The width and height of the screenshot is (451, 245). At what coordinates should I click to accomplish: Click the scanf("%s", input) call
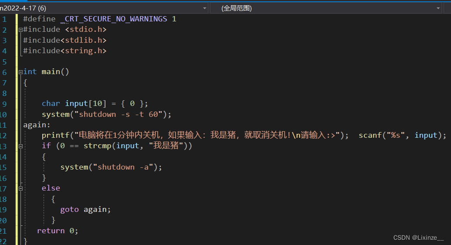click(x=402, y=135)
